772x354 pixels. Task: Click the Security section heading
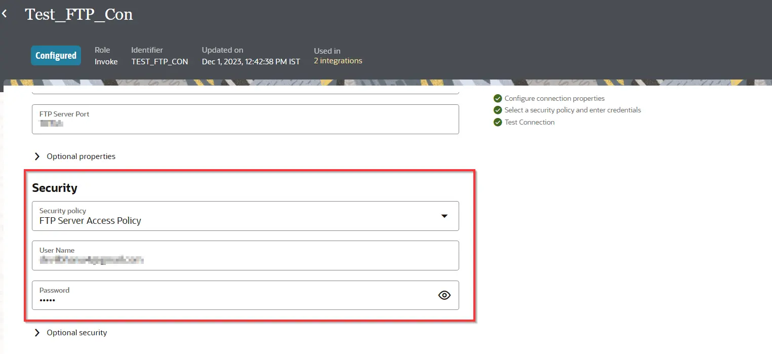pos(55,188)
